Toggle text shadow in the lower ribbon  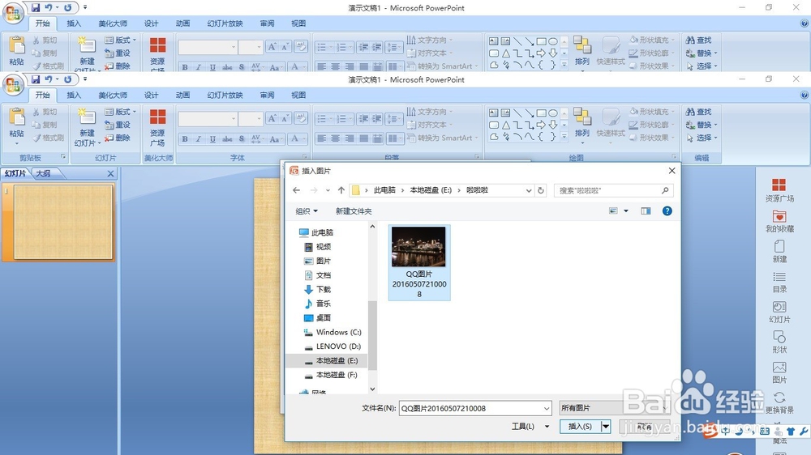pyautogui.click(x=242, y=138)
